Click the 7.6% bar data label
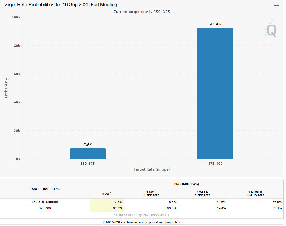 pyautogui.click(x=88, y=145)
